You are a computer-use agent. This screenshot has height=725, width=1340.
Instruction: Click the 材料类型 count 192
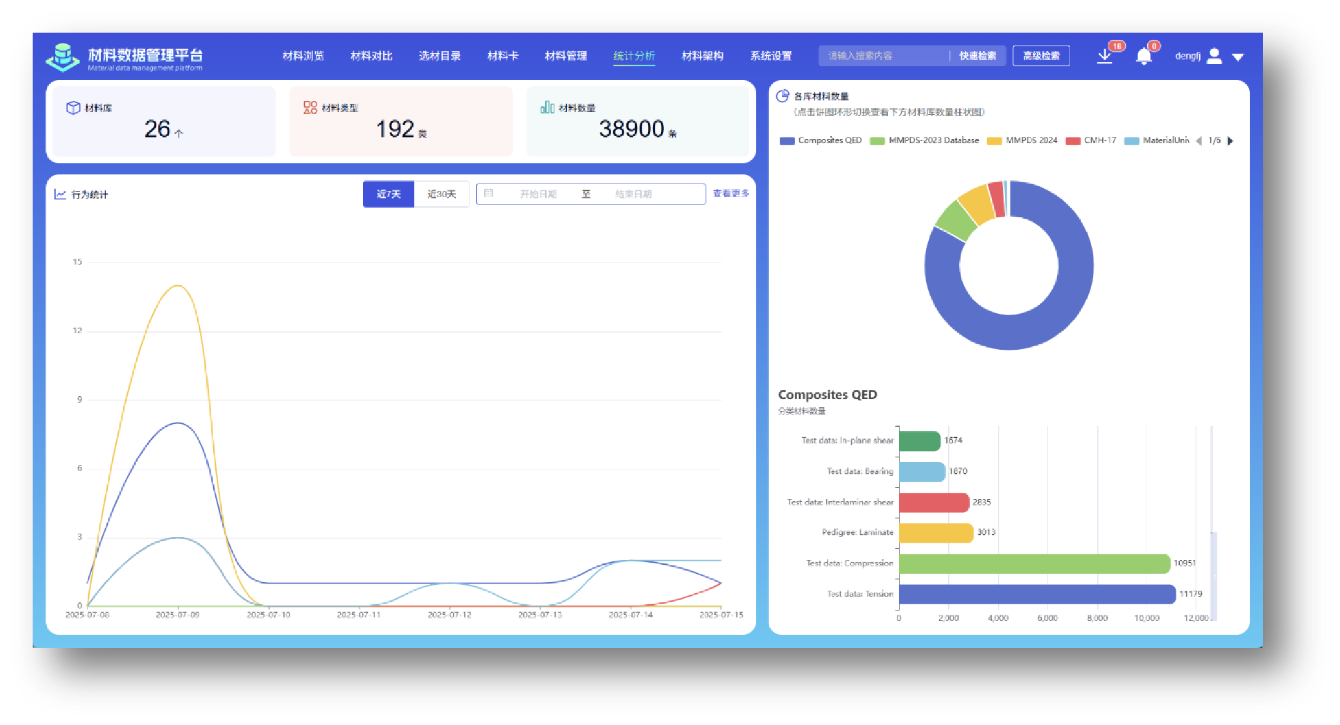(395, 129)
